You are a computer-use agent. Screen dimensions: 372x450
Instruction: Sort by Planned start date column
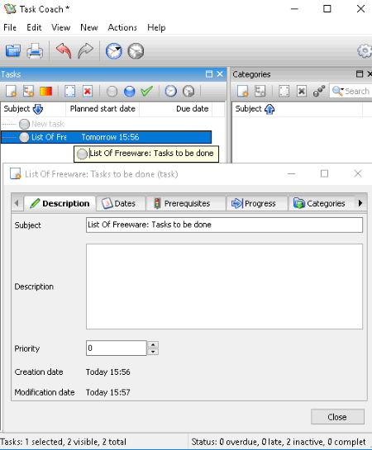[103, 109]
